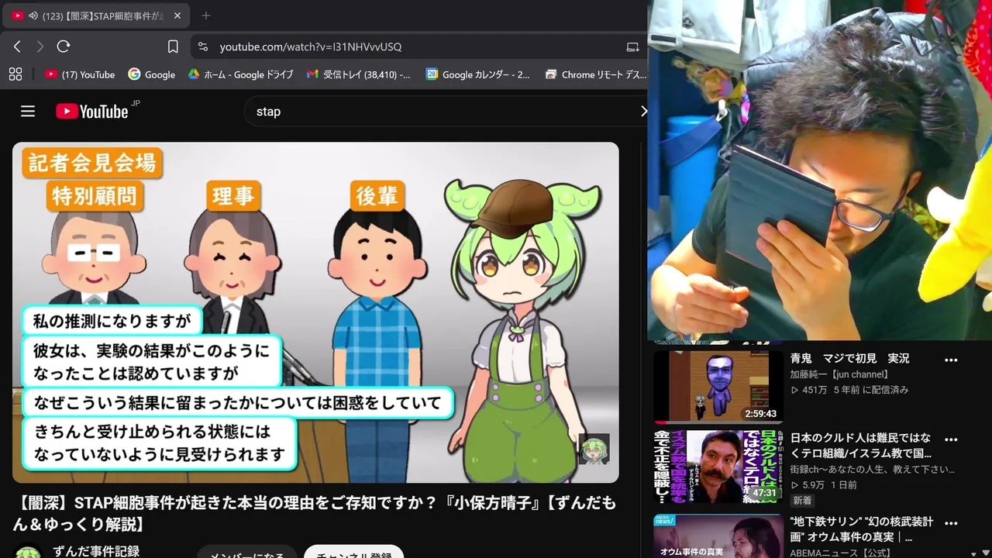Reload the page with the refresh icon

(x=64, y=46)
